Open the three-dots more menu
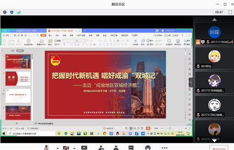The image size is (234, 150). point(165,148)
